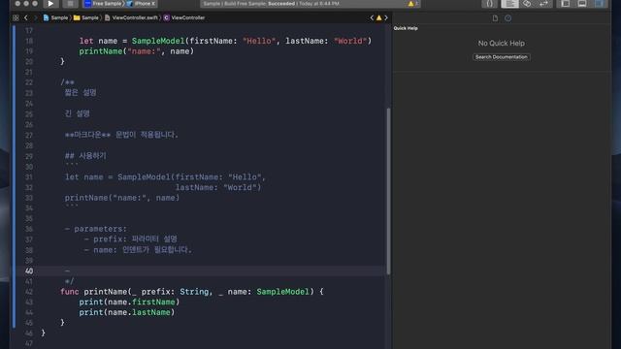Click the Stop button in toolbar
Image resolution: width=621 pixels, height=349 pixels.
pos(70,4)
